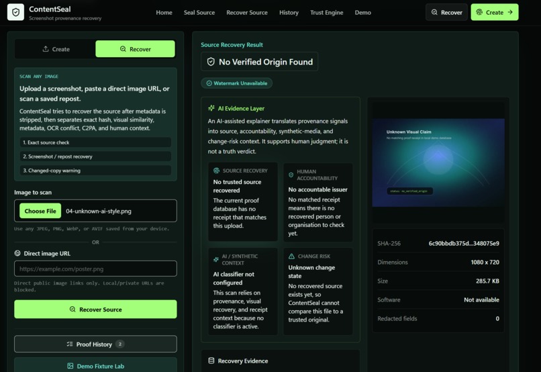Open the History nav item
The image size is (541, 372).
pos(289,13)
